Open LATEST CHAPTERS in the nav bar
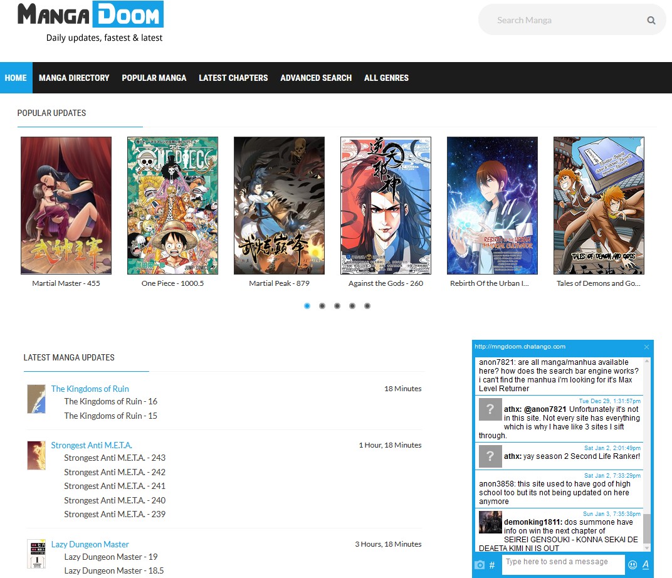 coord(233,78)
